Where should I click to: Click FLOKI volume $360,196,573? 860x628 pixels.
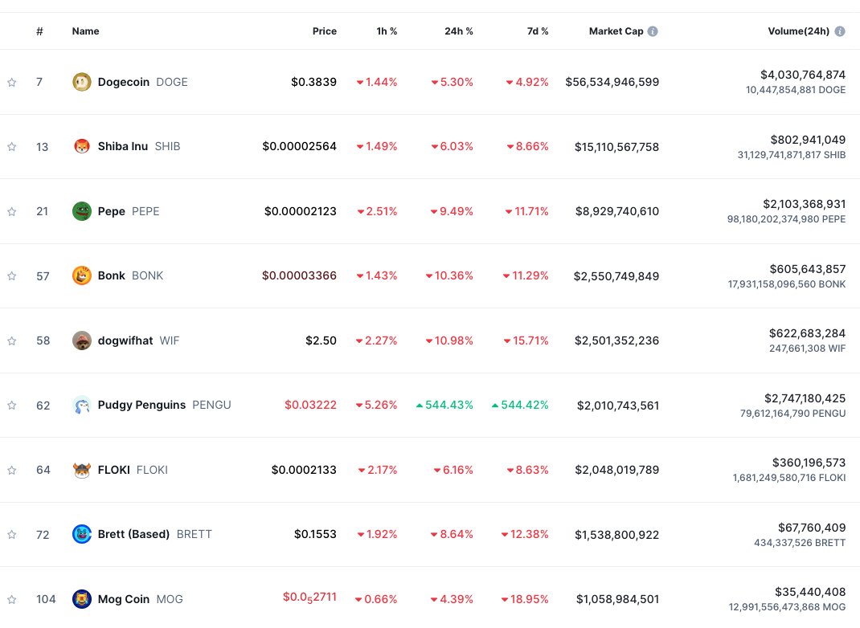coord(809,463)
